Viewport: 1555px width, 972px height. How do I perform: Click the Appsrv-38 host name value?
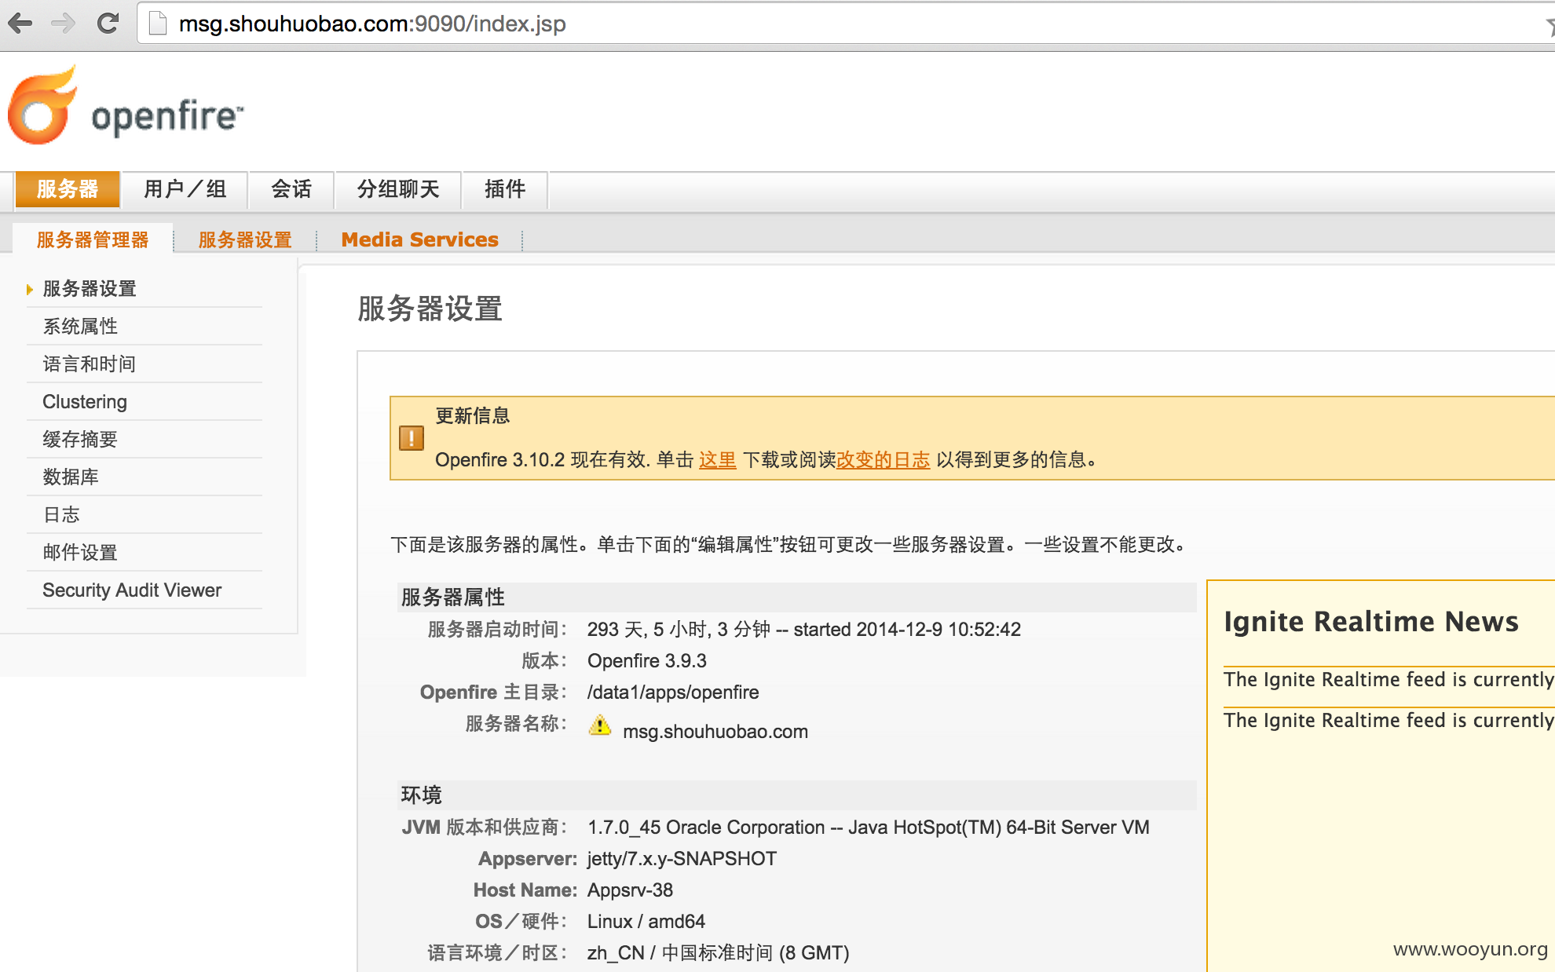click(630, 890)
